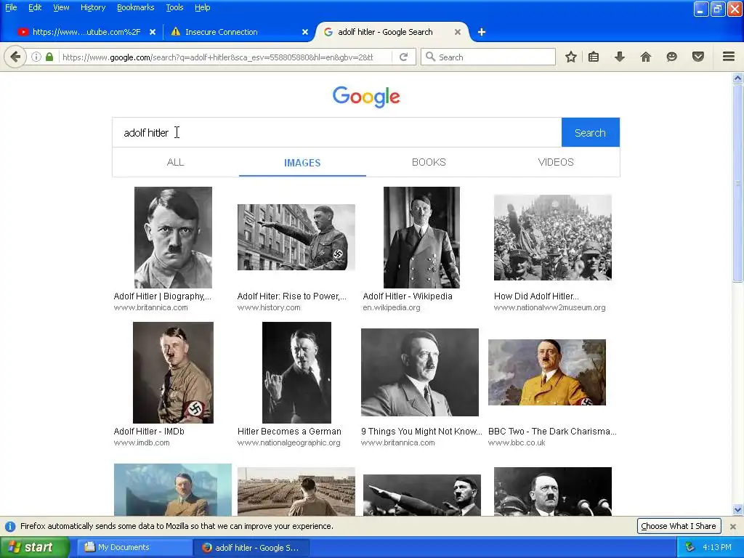Open the BBC Two Dark Charisma thumbnail

coord(547,372)
